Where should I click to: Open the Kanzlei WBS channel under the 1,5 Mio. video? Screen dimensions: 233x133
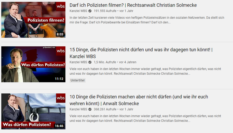[78, 62]
